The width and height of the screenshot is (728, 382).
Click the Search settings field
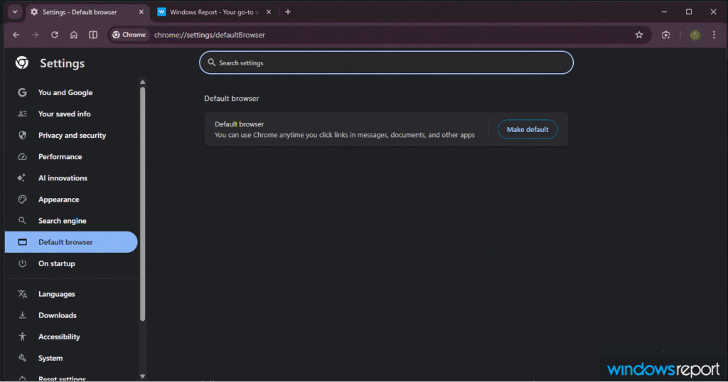386,62
